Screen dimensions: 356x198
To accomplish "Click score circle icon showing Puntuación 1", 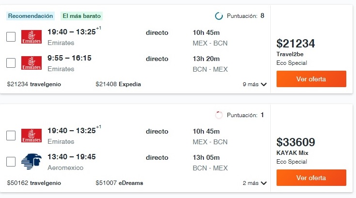I will [x=219, y=115].
